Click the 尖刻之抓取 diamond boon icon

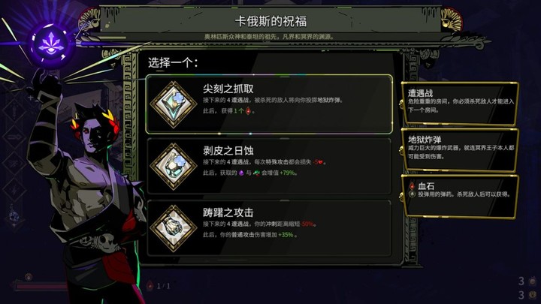pos(174,104)
